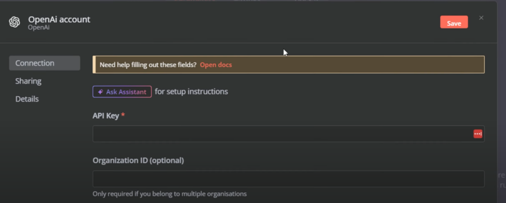This screenshot has width=506, height=203.
Task: Click the sparkle icon on Ask Assistant
Action: (100, 92)
